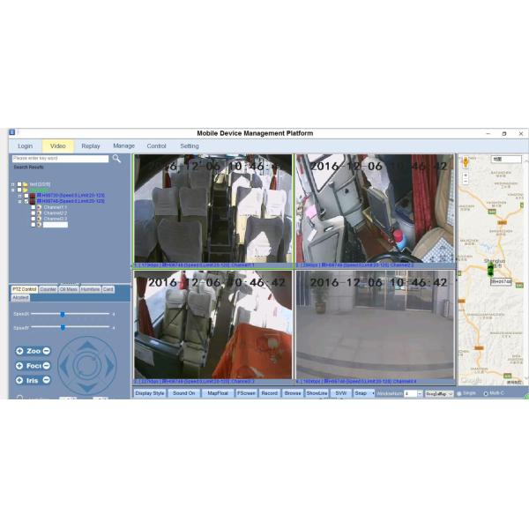Viewport: 529px width, 529px height.
Task: Click the Zoom minus icon
Action: click(47, 351)
